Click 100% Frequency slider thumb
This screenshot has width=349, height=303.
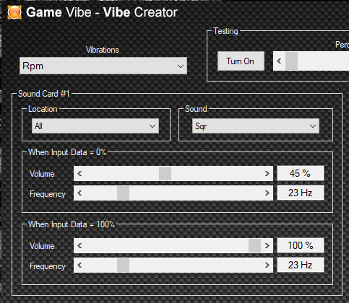pos(123,265)
